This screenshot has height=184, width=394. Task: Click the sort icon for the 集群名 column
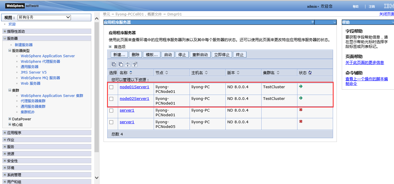point(278,73)
